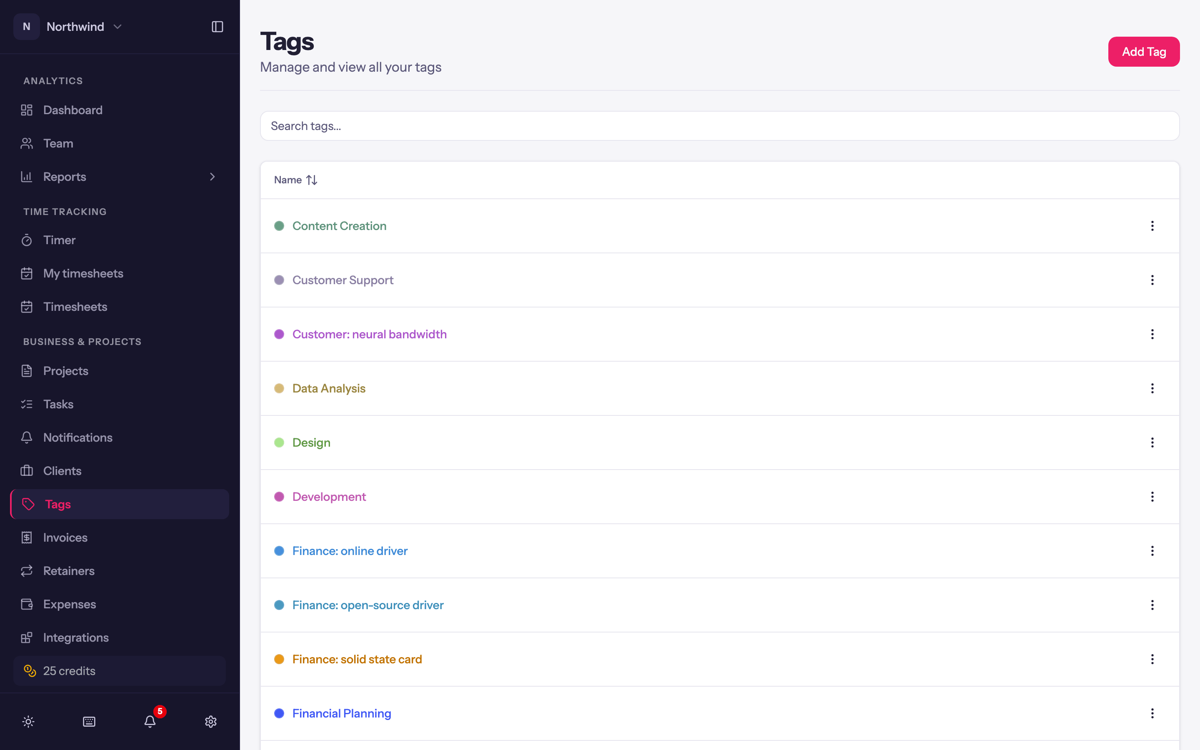Open options for Finance: solid state card

[1152, 659]
